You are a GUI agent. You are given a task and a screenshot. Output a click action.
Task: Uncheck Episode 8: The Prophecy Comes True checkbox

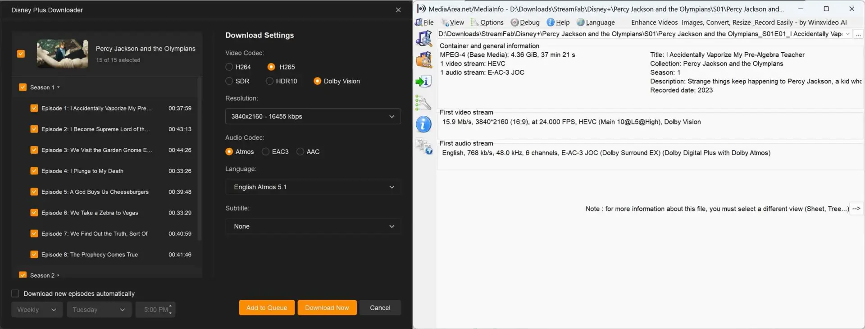click(34, 254)
